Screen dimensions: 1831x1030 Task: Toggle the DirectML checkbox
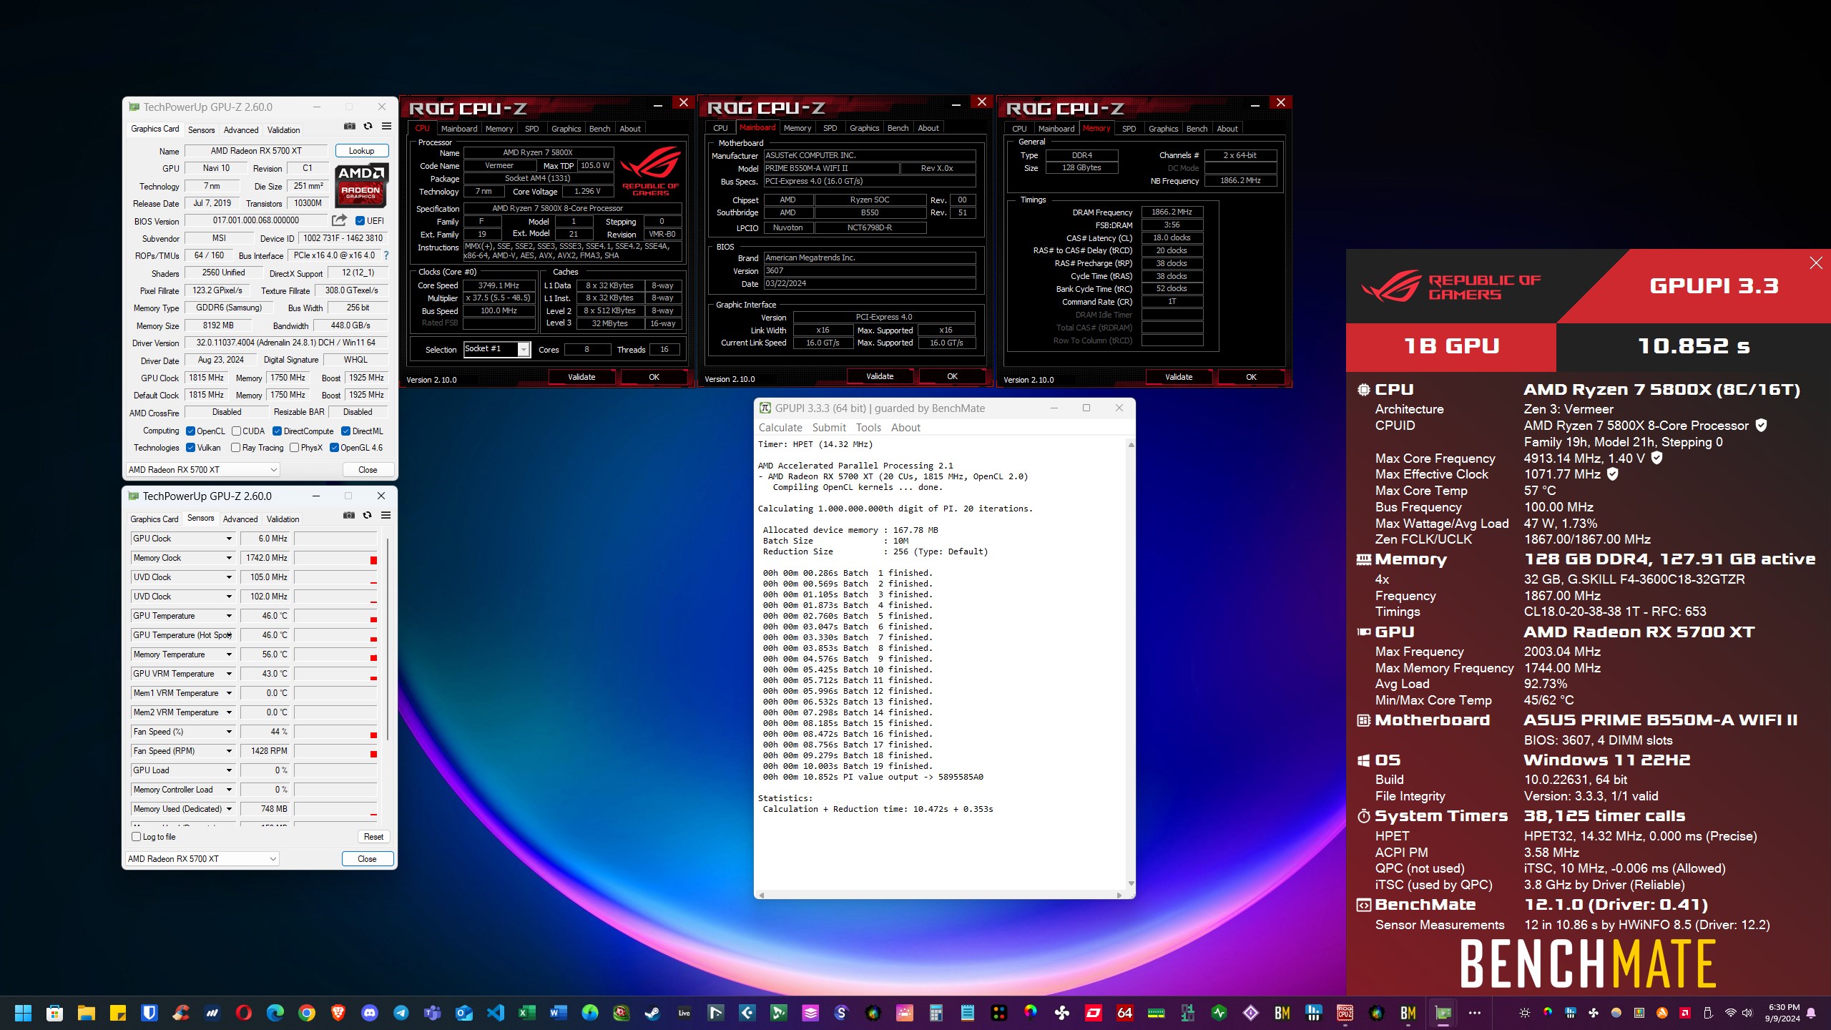[345, 431]
